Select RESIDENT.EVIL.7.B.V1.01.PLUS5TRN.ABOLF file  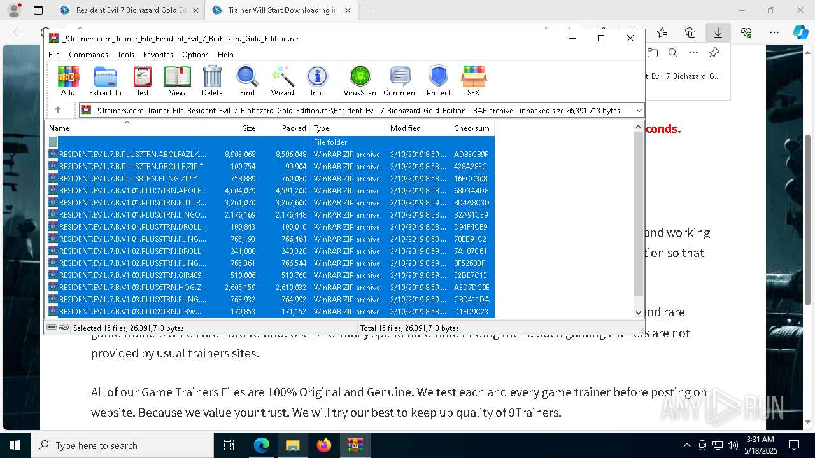271,191
